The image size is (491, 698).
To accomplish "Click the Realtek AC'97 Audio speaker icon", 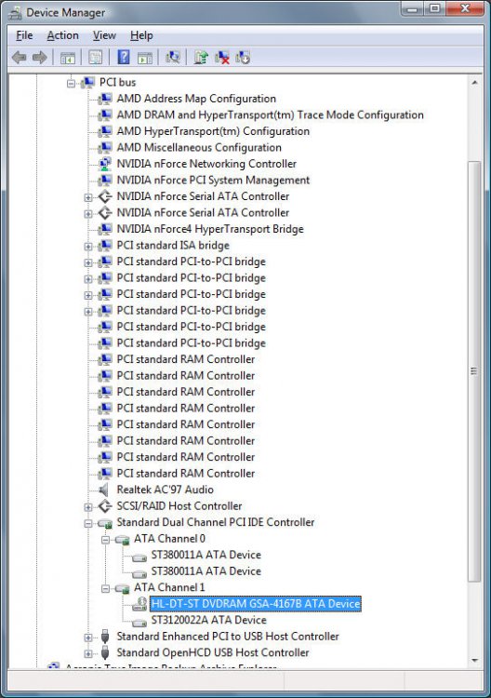I will 104,490.
